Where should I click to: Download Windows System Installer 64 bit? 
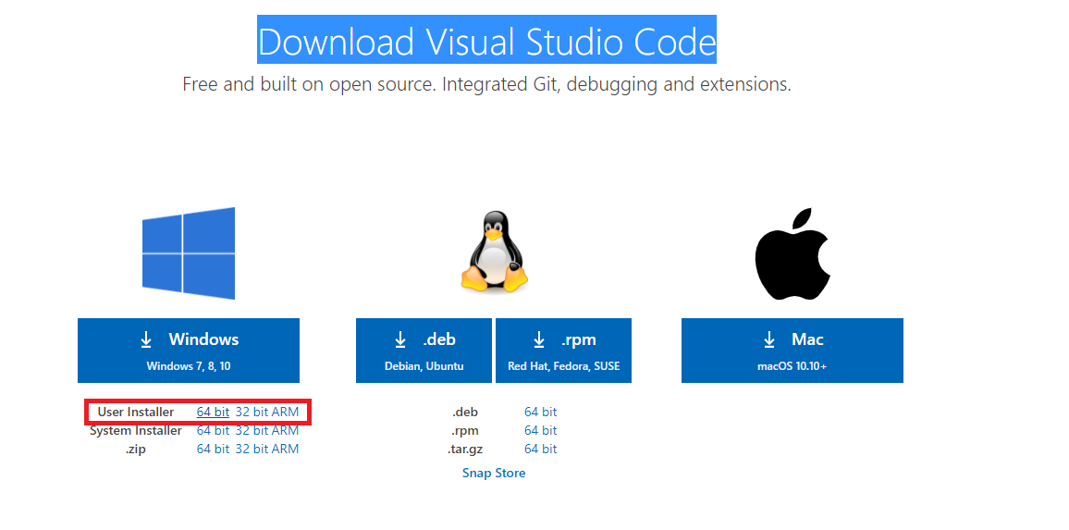213,430
